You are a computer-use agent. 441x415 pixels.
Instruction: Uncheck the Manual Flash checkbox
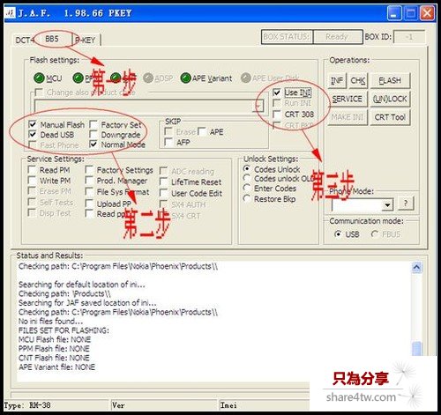point(33,124)
